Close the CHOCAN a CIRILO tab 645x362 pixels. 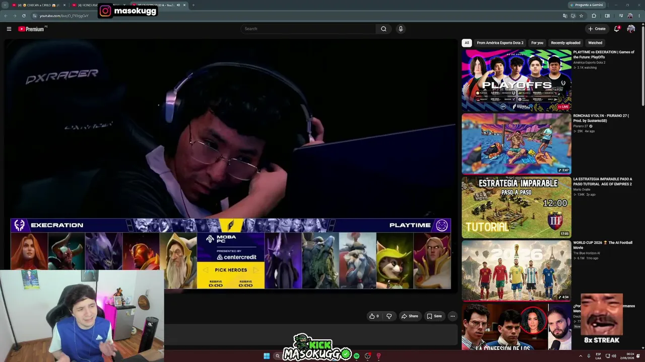pos(64,5)
